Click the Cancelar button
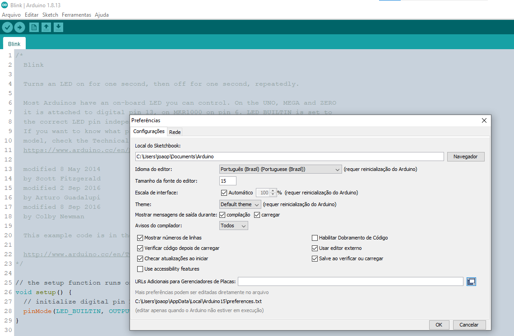The height and width of the screenshot is (336, 514). tap(469, 325)
